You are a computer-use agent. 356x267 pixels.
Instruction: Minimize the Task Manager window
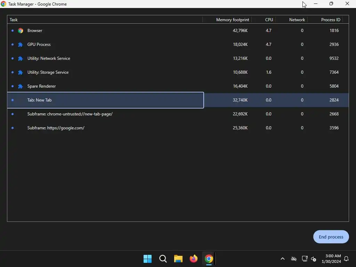tap(316, 4)
